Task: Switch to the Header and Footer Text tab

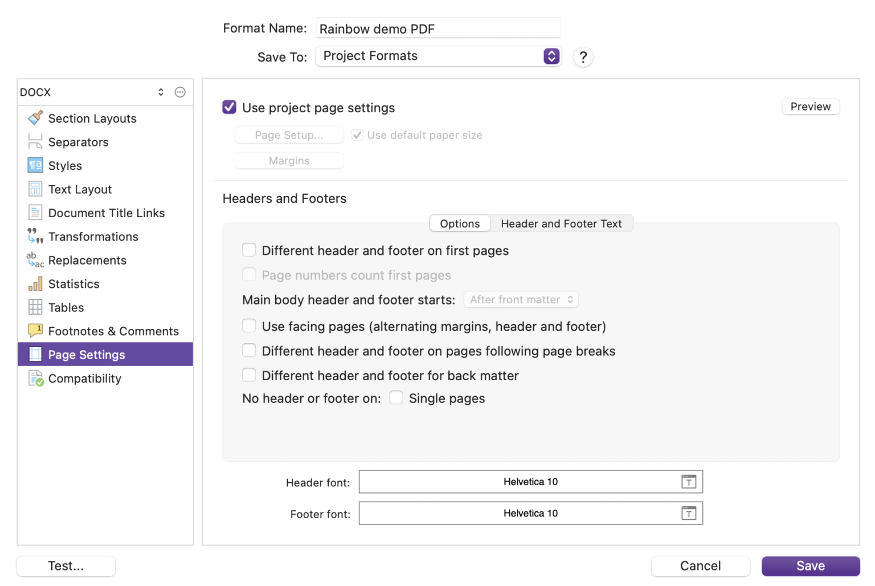Action: [562, 223]
